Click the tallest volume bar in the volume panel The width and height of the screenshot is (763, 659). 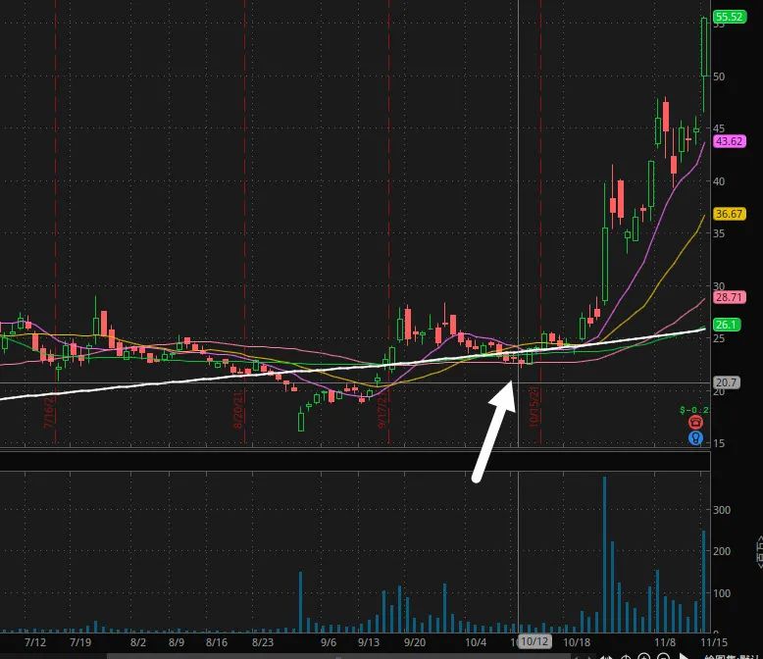click(x=604, y=549)
